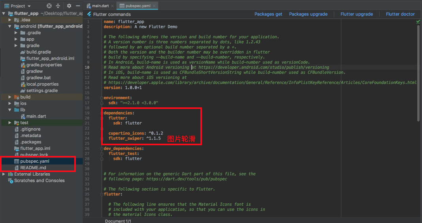Click fold marker beside dependencies line
The height and width of the screenshot is (223, 422).
pyautogui.click(x=102, y=113)
